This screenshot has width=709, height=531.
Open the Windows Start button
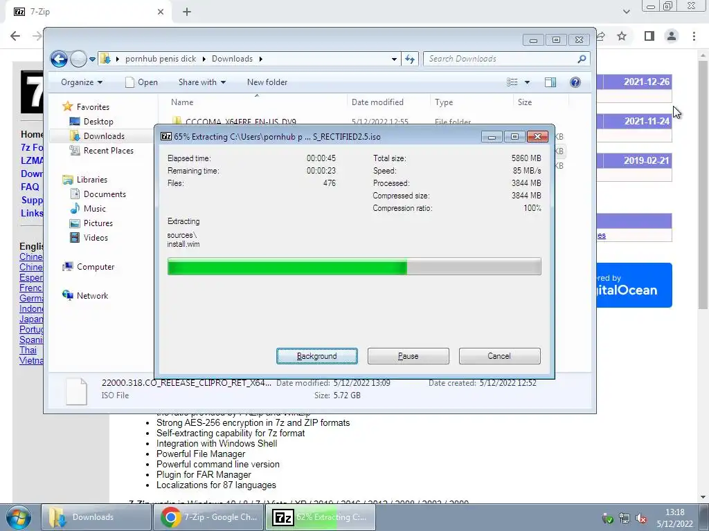19,517
